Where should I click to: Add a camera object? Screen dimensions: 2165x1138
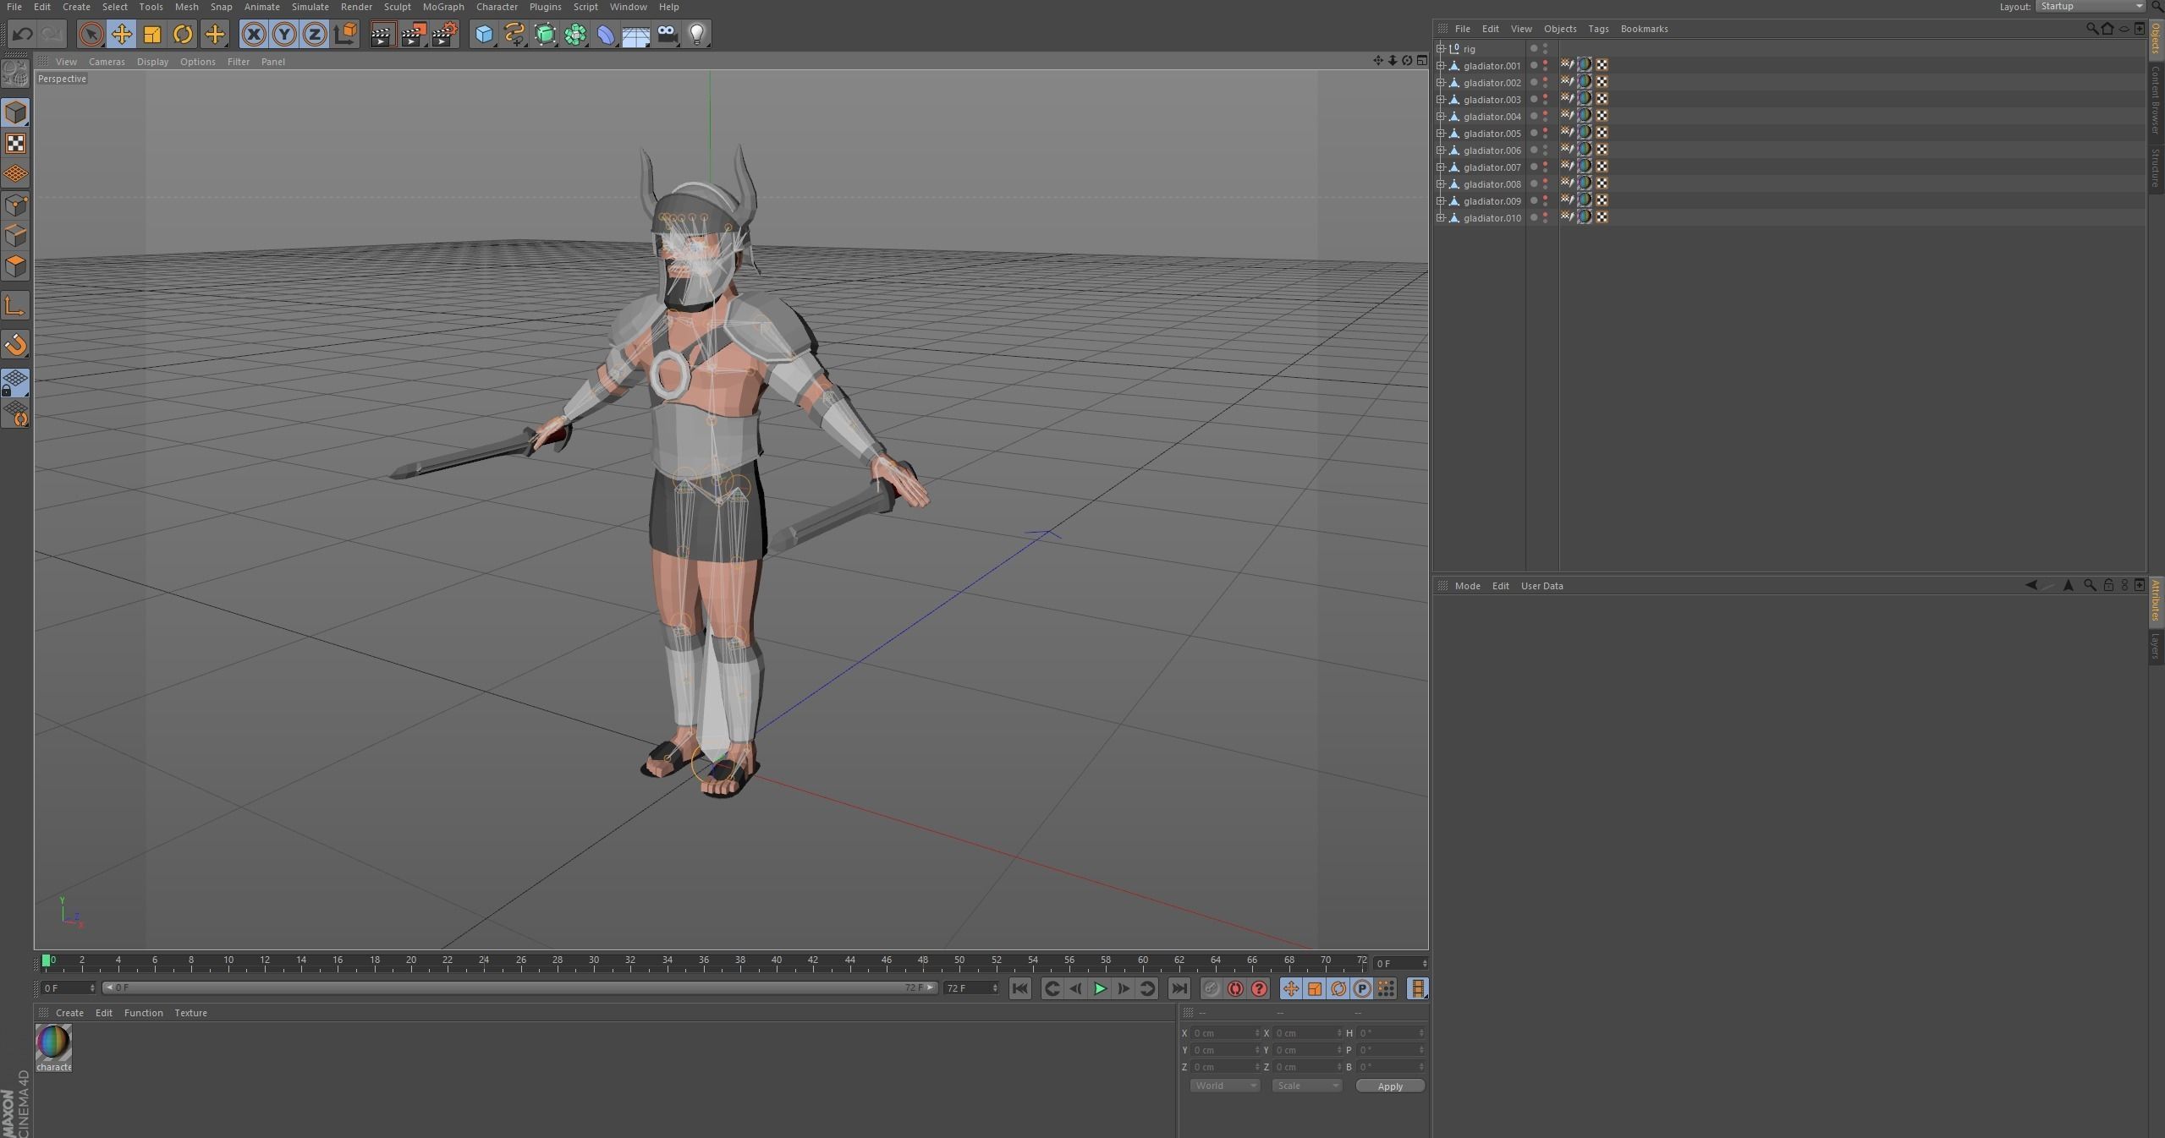point(667,35)
